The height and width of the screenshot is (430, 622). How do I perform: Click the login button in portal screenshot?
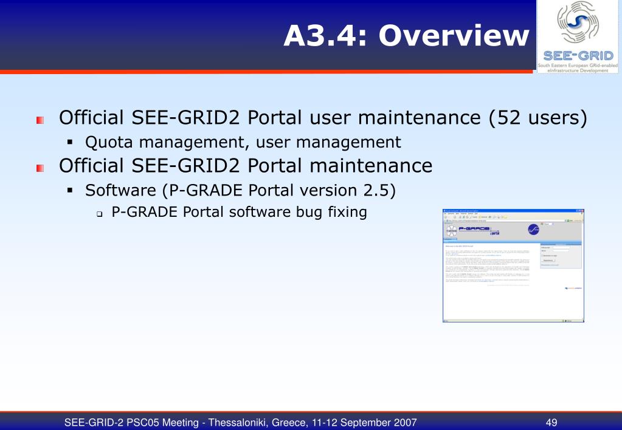click(x=549, y=261)
